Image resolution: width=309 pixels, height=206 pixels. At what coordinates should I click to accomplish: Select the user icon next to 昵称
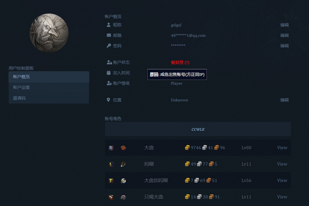point(108,25)
